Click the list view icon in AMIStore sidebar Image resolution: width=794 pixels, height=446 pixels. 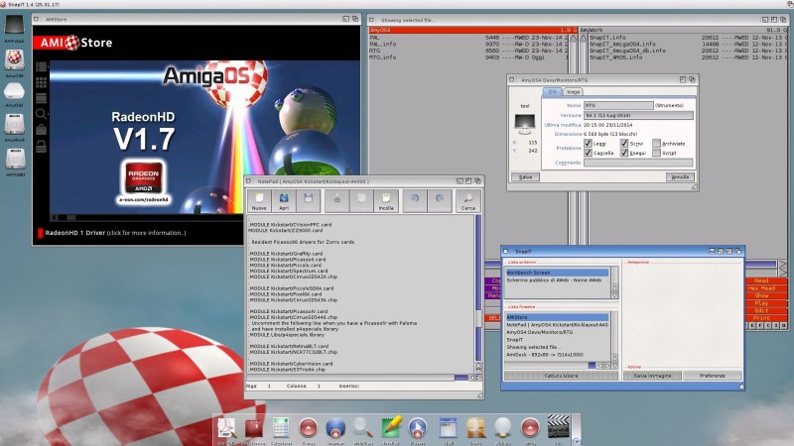click(42, 66)
